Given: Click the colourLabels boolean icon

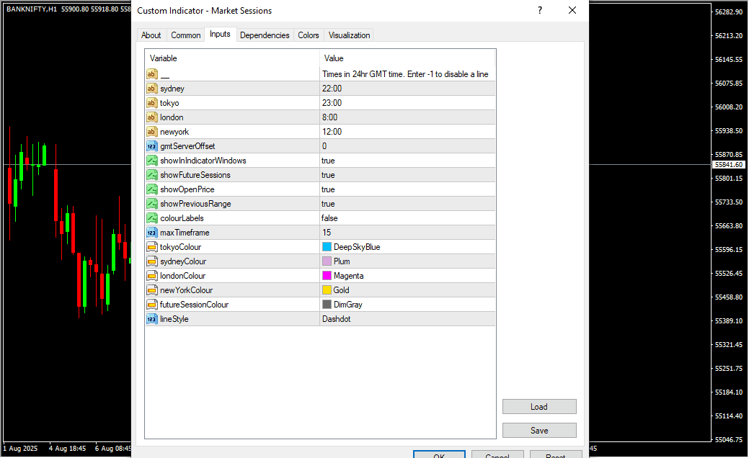Looking at the screenshot, I should tap(152, 218).
